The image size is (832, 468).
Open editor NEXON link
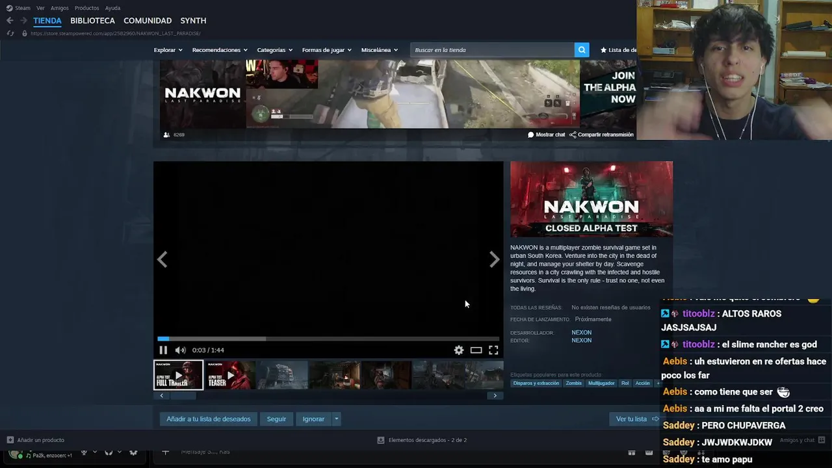coord(582,341)
